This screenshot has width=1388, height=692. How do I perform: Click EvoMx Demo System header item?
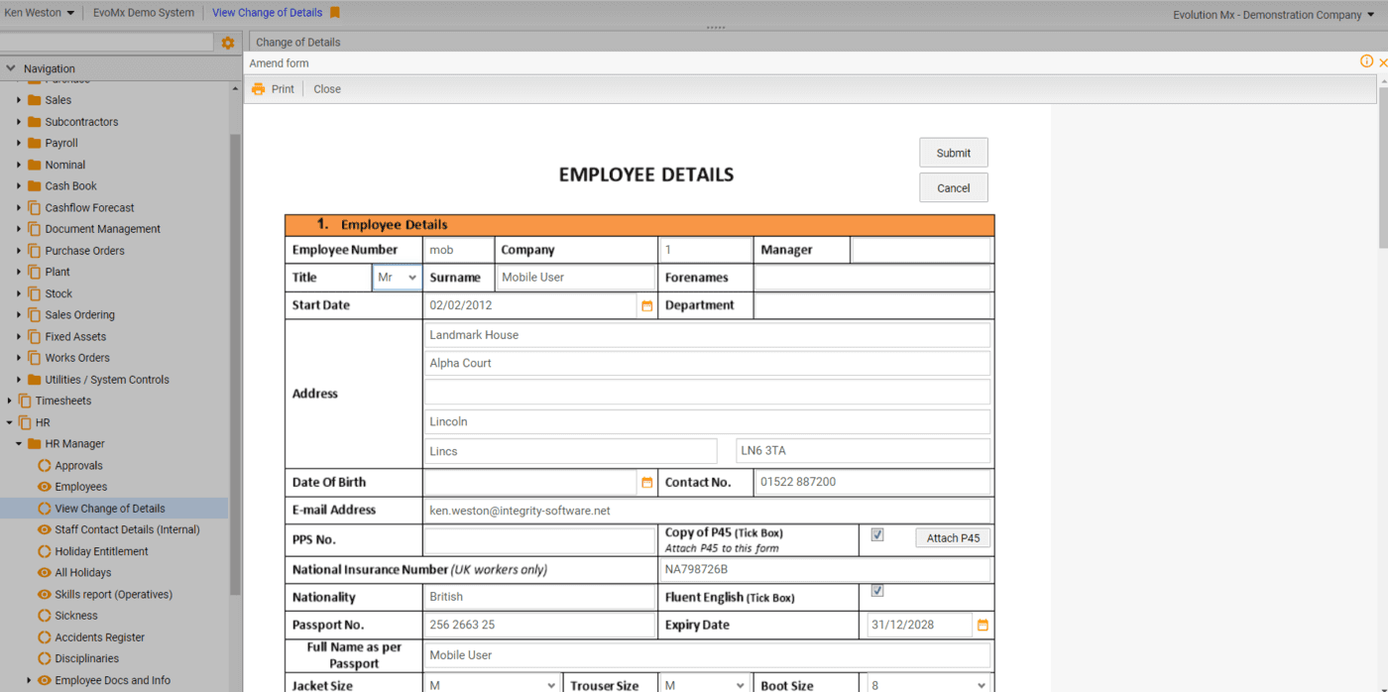pyautogui.click(x=144, y=13)
